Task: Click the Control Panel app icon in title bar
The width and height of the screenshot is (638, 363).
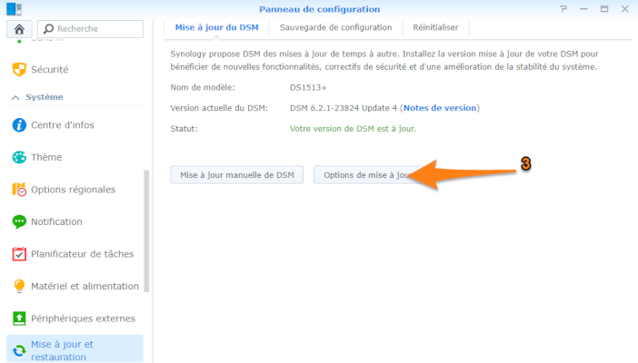Action: click(15, 8)
